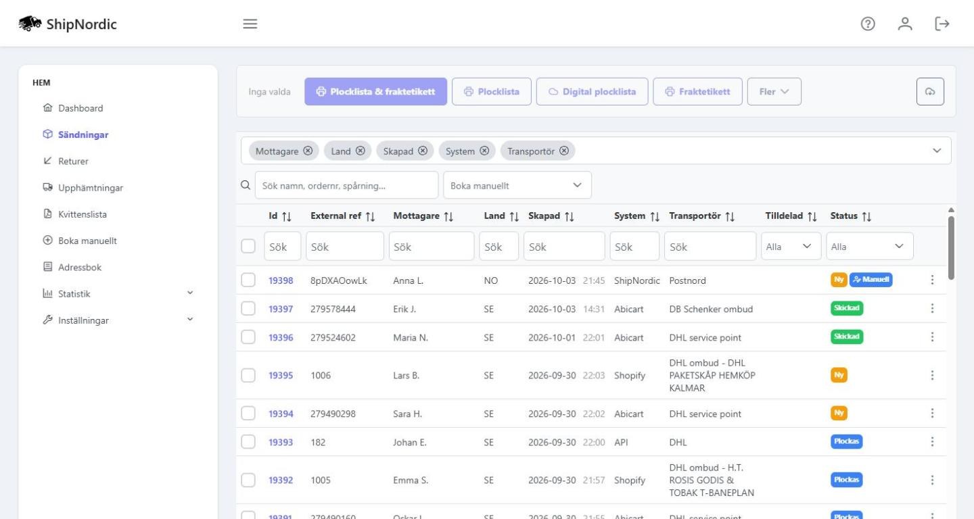Click the logout icon
The height and width of the screenshot is (519, 974).
[x=942, y=24]
